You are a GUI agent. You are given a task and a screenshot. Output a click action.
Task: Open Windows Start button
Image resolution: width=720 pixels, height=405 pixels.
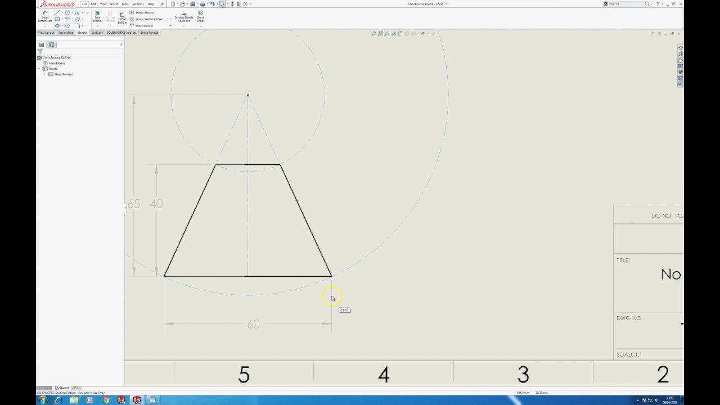pos(42,400)
